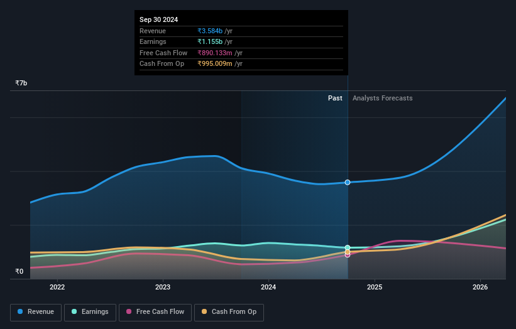
Task: Click the Cash From Op label in tooltip
Action: (162, 64)
